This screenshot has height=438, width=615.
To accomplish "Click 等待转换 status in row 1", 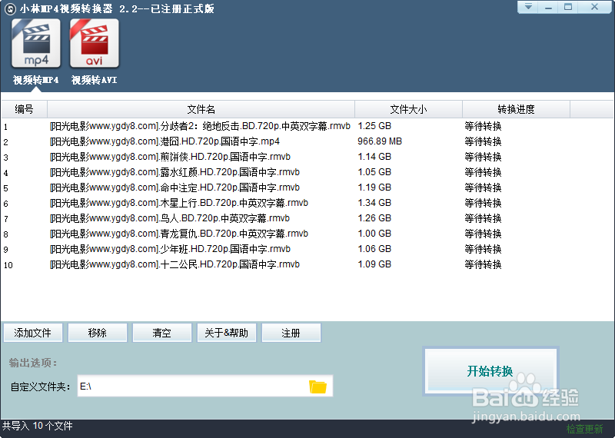I will point(483,126).
